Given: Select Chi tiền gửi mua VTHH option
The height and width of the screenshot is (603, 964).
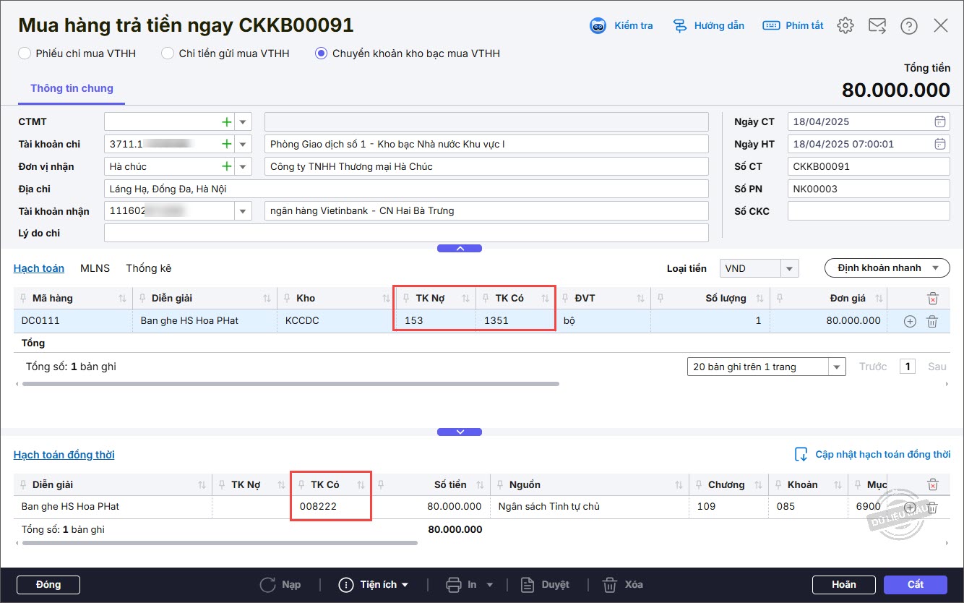Looking at the screenshot, I should (168, 54).
